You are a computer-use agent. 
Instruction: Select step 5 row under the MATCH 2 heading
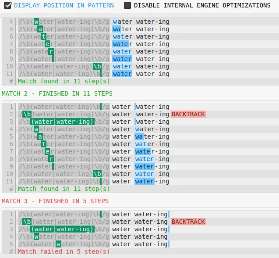pos(141,136)
